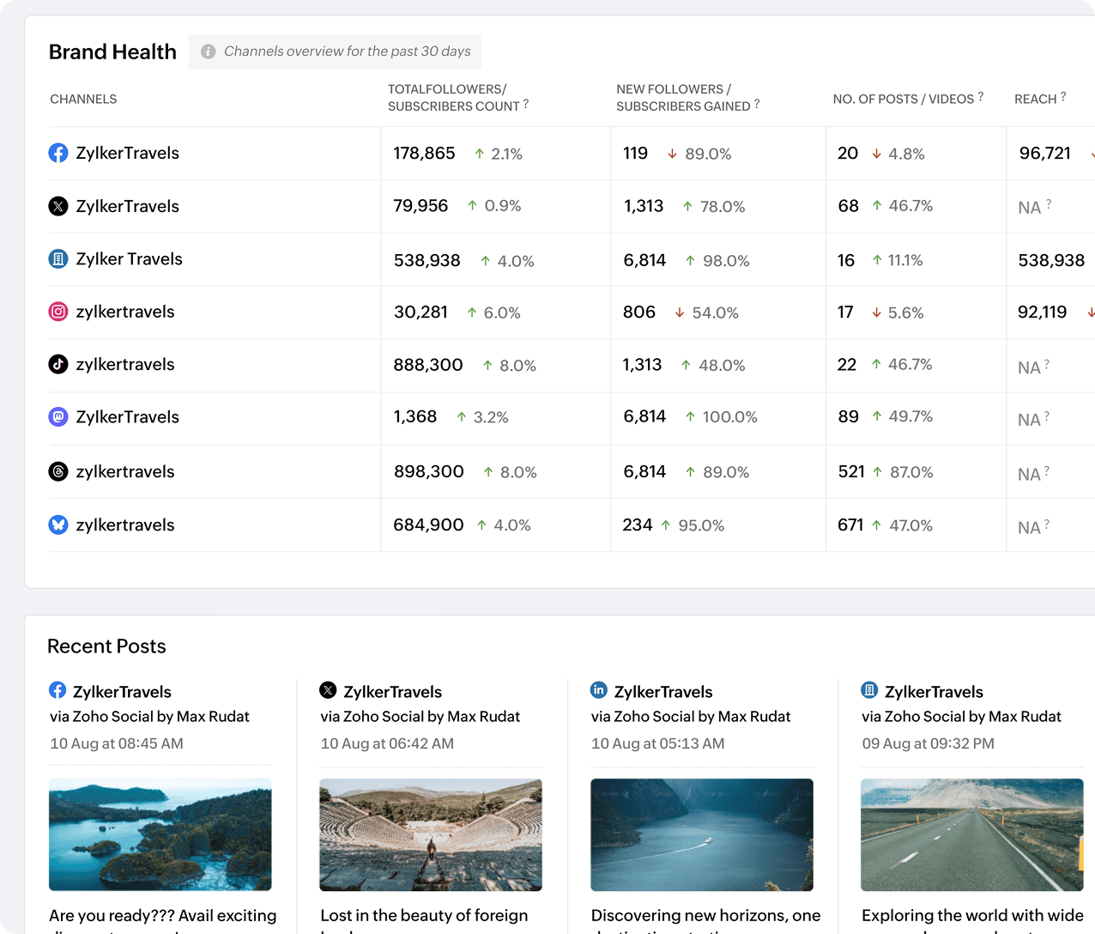Click the Facebook icon in ZylkerTravels channel row
Screen dimensions: 1095x934
[x=58, y=154]
